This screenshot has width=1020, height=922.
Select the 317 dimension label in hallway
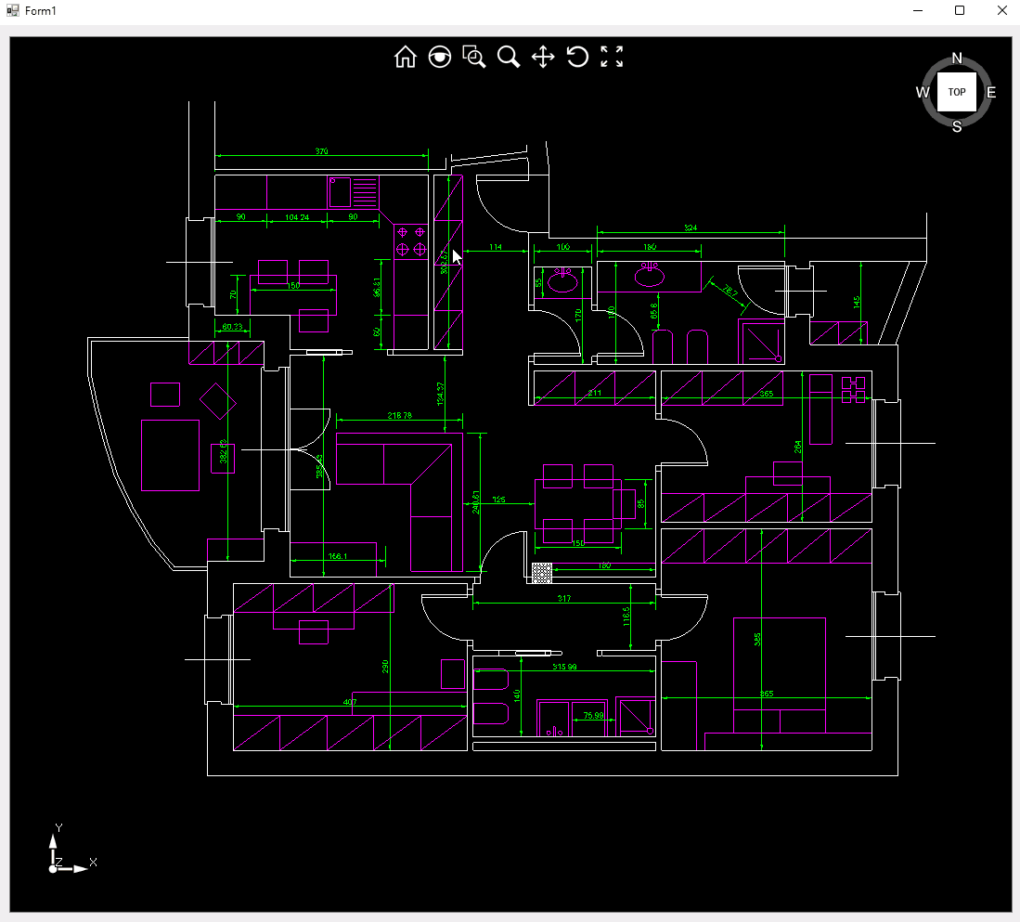click(564, 599)
